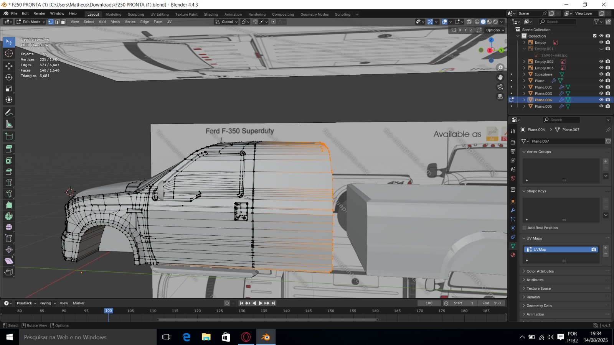
Task: Click the mesh name field Plane.007
Action: point(566,141)
